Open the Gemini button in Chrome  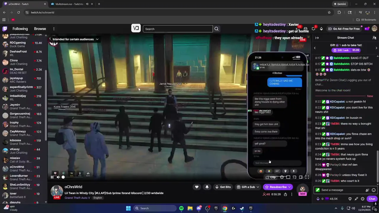pyautogui.click(x=340, y=4)
